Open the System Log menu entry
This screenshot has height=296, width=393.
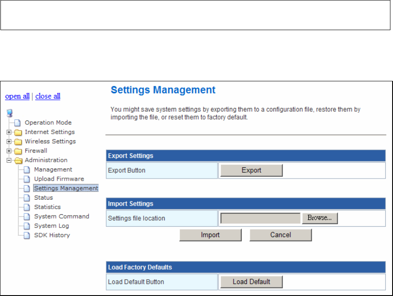[51, 226]
